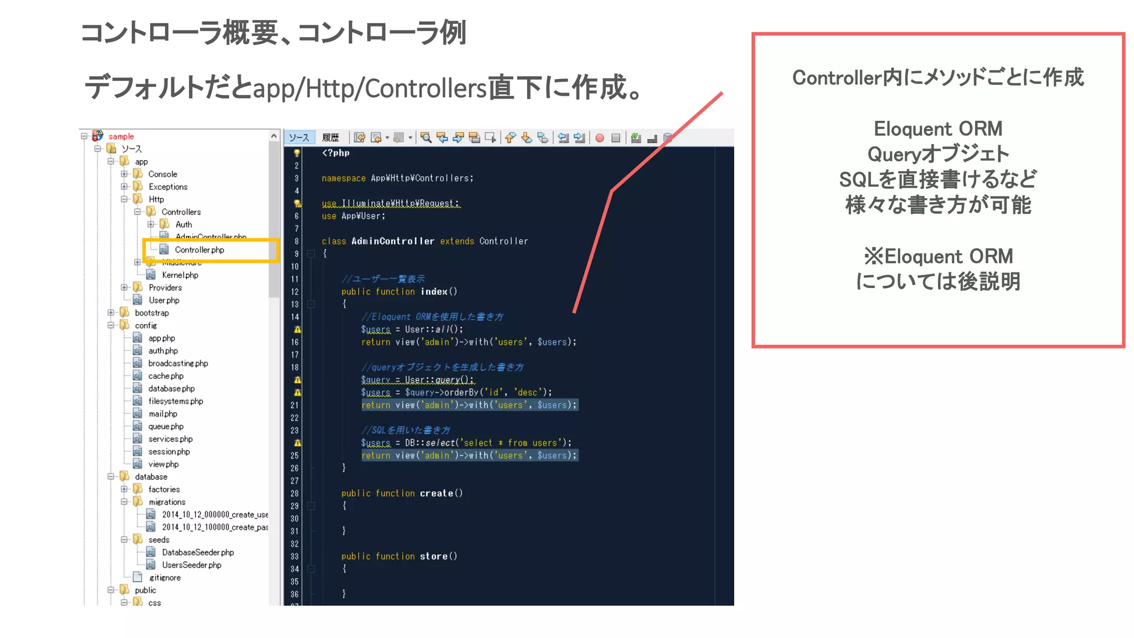Collapse the migrations folder
This screenshot has height=638, width=1134.
tap(124, 502)
